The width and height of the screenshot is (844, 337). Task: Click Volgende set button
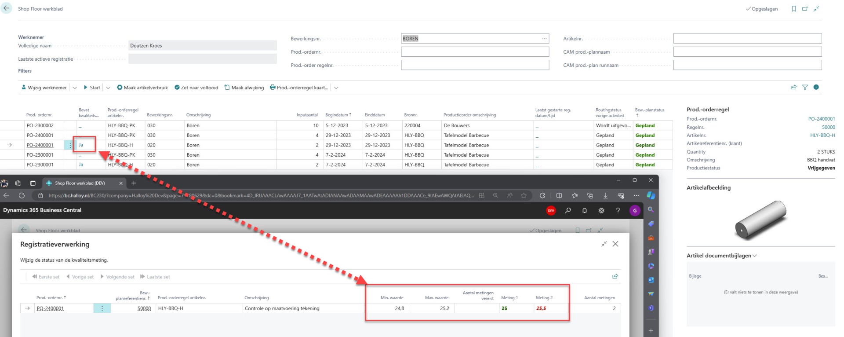click(117, 277)
